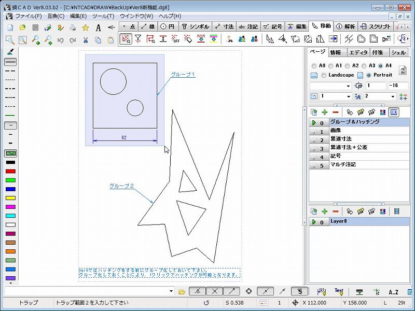Click the field showing -16
415x311 pixels.
(x=398, y=86)
